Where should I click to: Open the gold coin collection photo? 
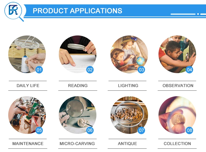coord(177,115)
